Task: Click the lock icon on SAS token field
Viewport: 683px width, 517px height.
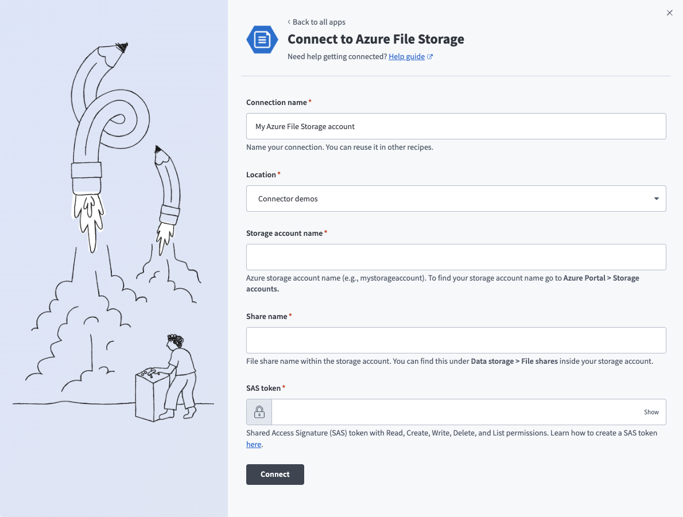Action: pyautogui.click(x=258, y=412)
